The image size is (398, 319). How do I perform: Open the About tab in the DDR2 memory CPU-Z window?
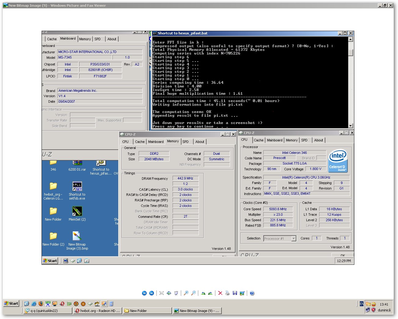click(200, 142)
